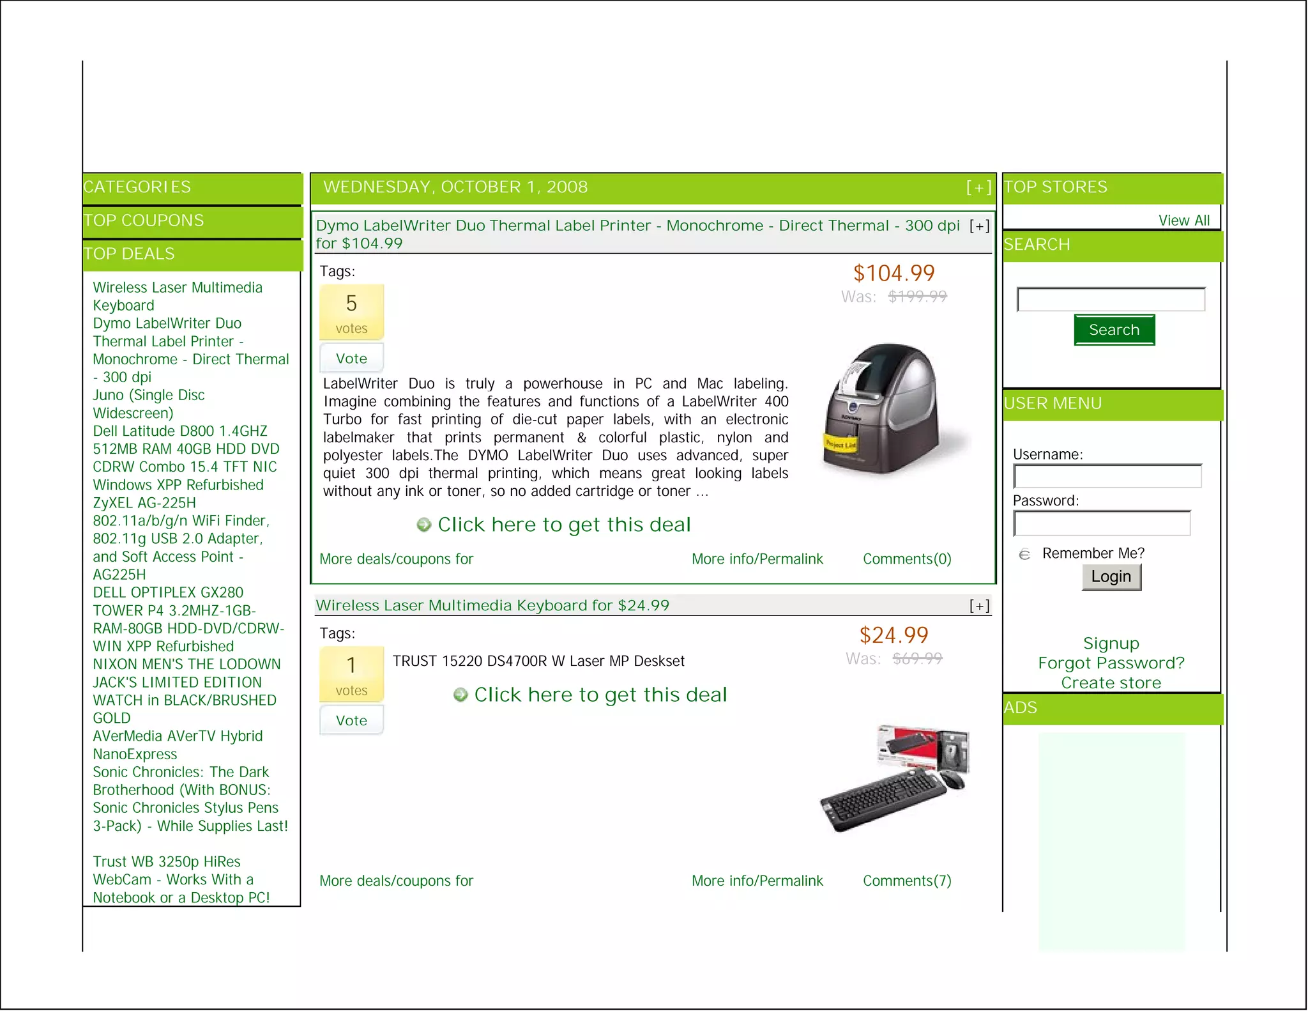This screenshot has height=1011, width=1308.
Task: Expand the Wednesday October 1 date header
Action: coord(978,188)
